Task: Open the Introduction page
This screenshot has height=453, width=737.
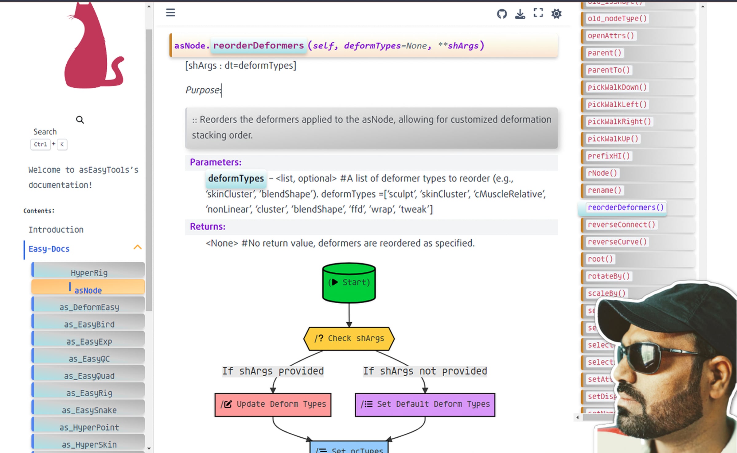Action: [x=56, y=230]
